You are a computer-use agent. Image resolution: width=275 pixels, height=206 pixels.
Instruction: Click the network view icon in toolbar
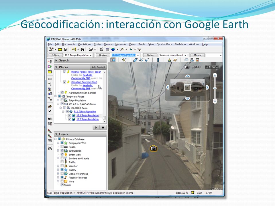(51, 49)
